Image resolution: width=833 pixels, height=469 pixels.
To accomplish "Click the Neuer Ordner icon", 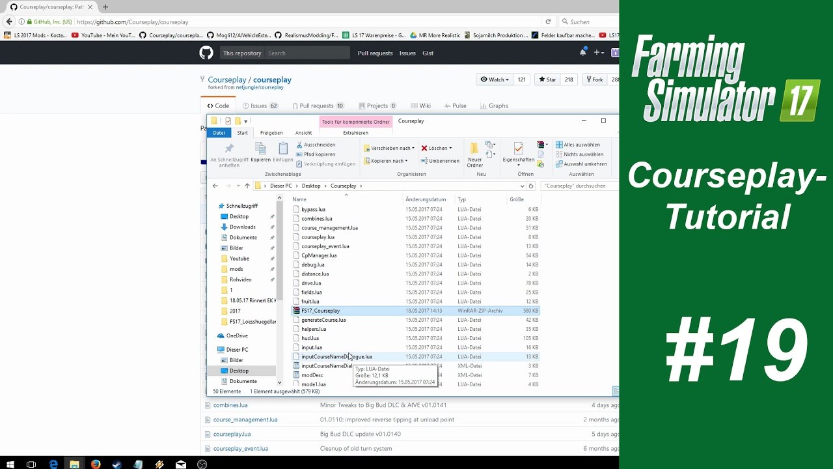I will coord(475,148).
